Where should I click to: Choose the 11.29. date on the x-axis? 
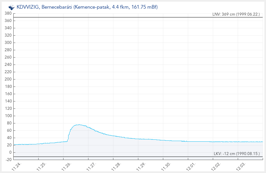coord(141,166)
